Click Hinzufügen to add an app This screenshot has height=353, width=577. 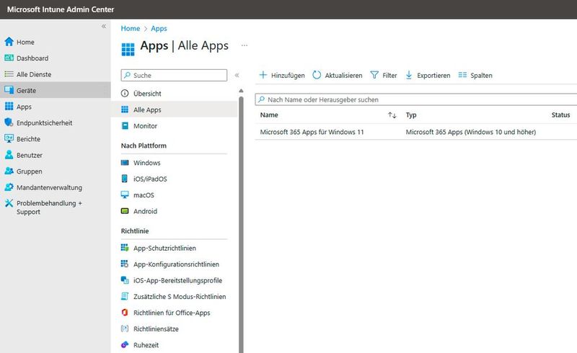[282, 75]
